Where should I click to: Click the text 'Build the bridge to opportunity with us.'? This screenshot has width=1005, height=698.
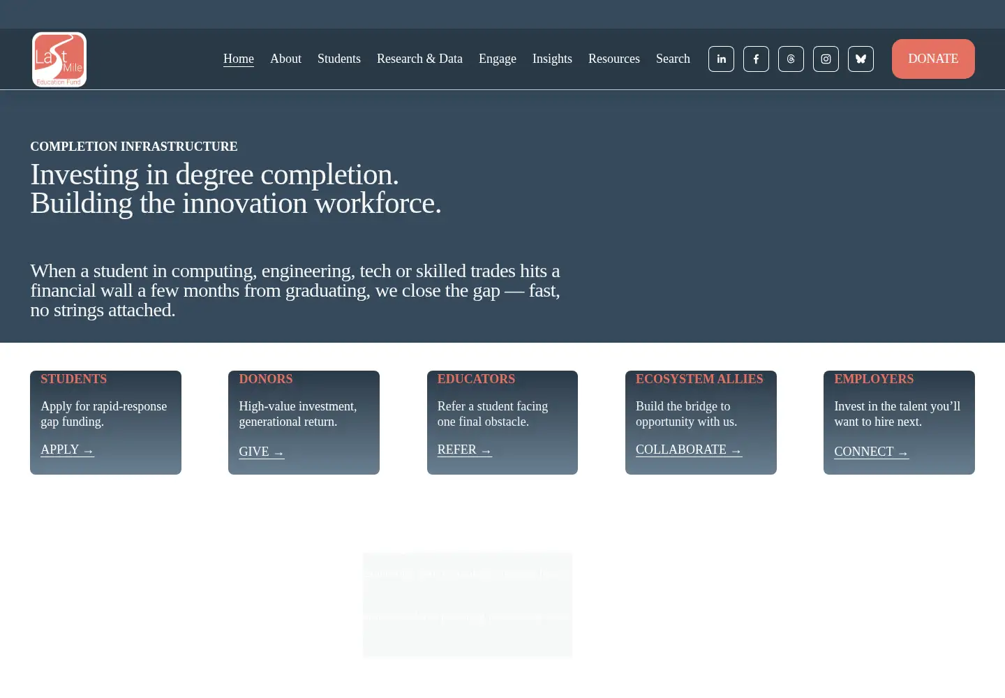(x=686, y=414)
